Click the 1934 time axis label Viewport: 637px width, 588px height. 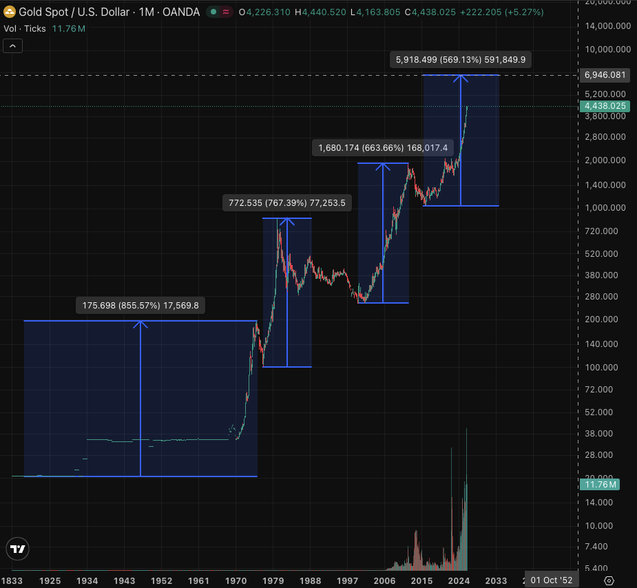pos(87,581)
